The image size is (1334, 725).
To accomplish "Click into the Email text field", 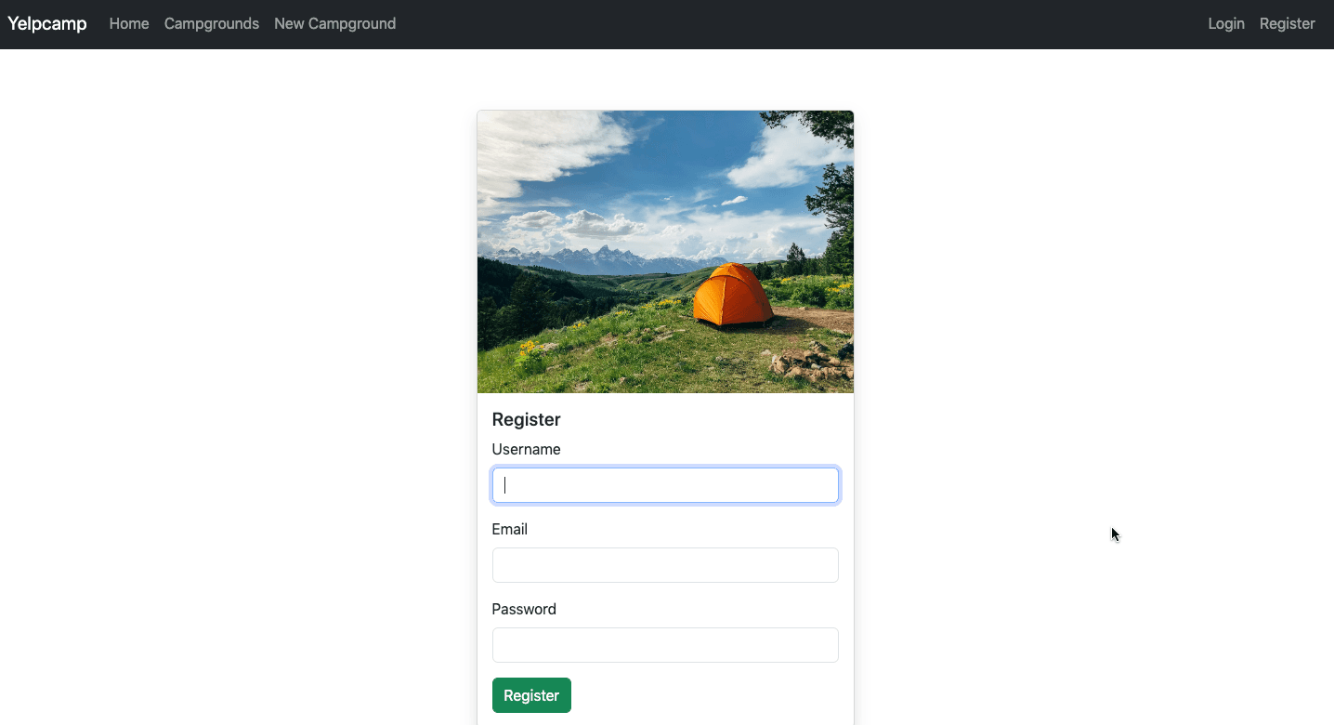I will pyautogui.click(x=665, y=565).
